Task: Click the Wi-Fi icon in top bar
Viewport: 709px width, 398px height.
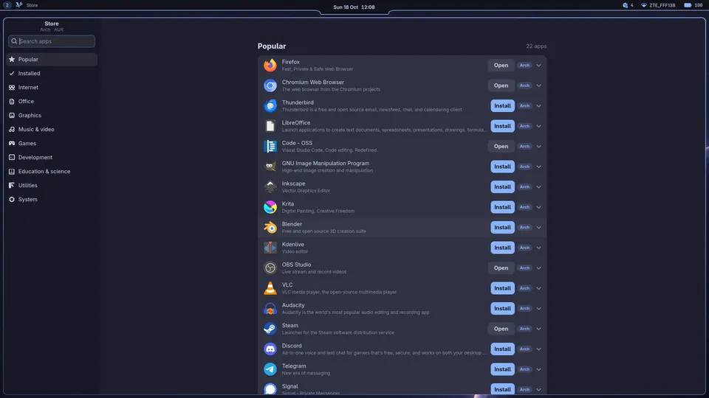Action: tap(644, 5)
